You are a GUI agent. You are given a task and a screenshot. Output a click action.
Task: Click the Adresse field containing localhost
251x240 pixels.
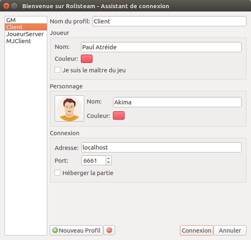coord(161,147)
